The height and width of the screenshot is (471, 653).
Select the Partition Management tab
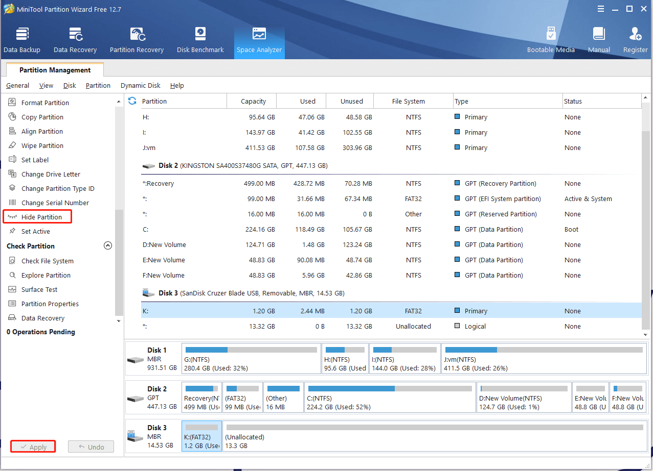[x=55, y=70]
